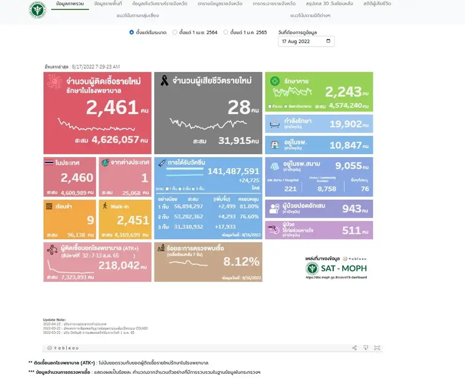This screenshot has width=465, height=378.
Task: Click the 17 Aug 2022 date field
Action: pos(300,41)
